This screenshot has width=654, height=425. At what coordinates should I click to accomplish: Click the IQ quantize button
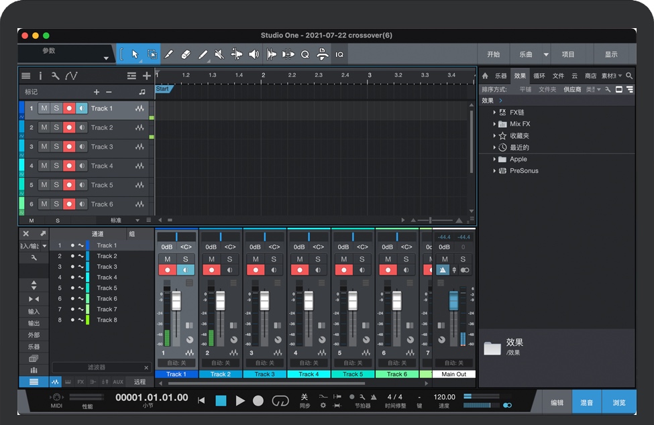click(339, 54)
